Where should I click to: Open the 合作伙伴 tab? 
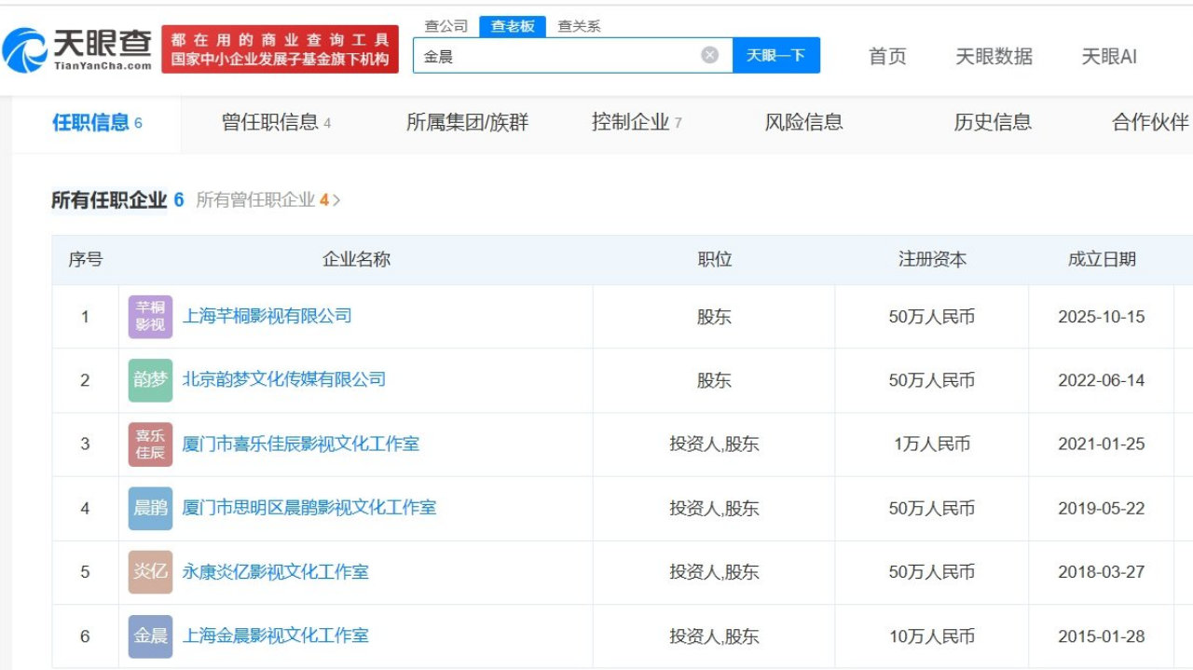pos(1150,122)
